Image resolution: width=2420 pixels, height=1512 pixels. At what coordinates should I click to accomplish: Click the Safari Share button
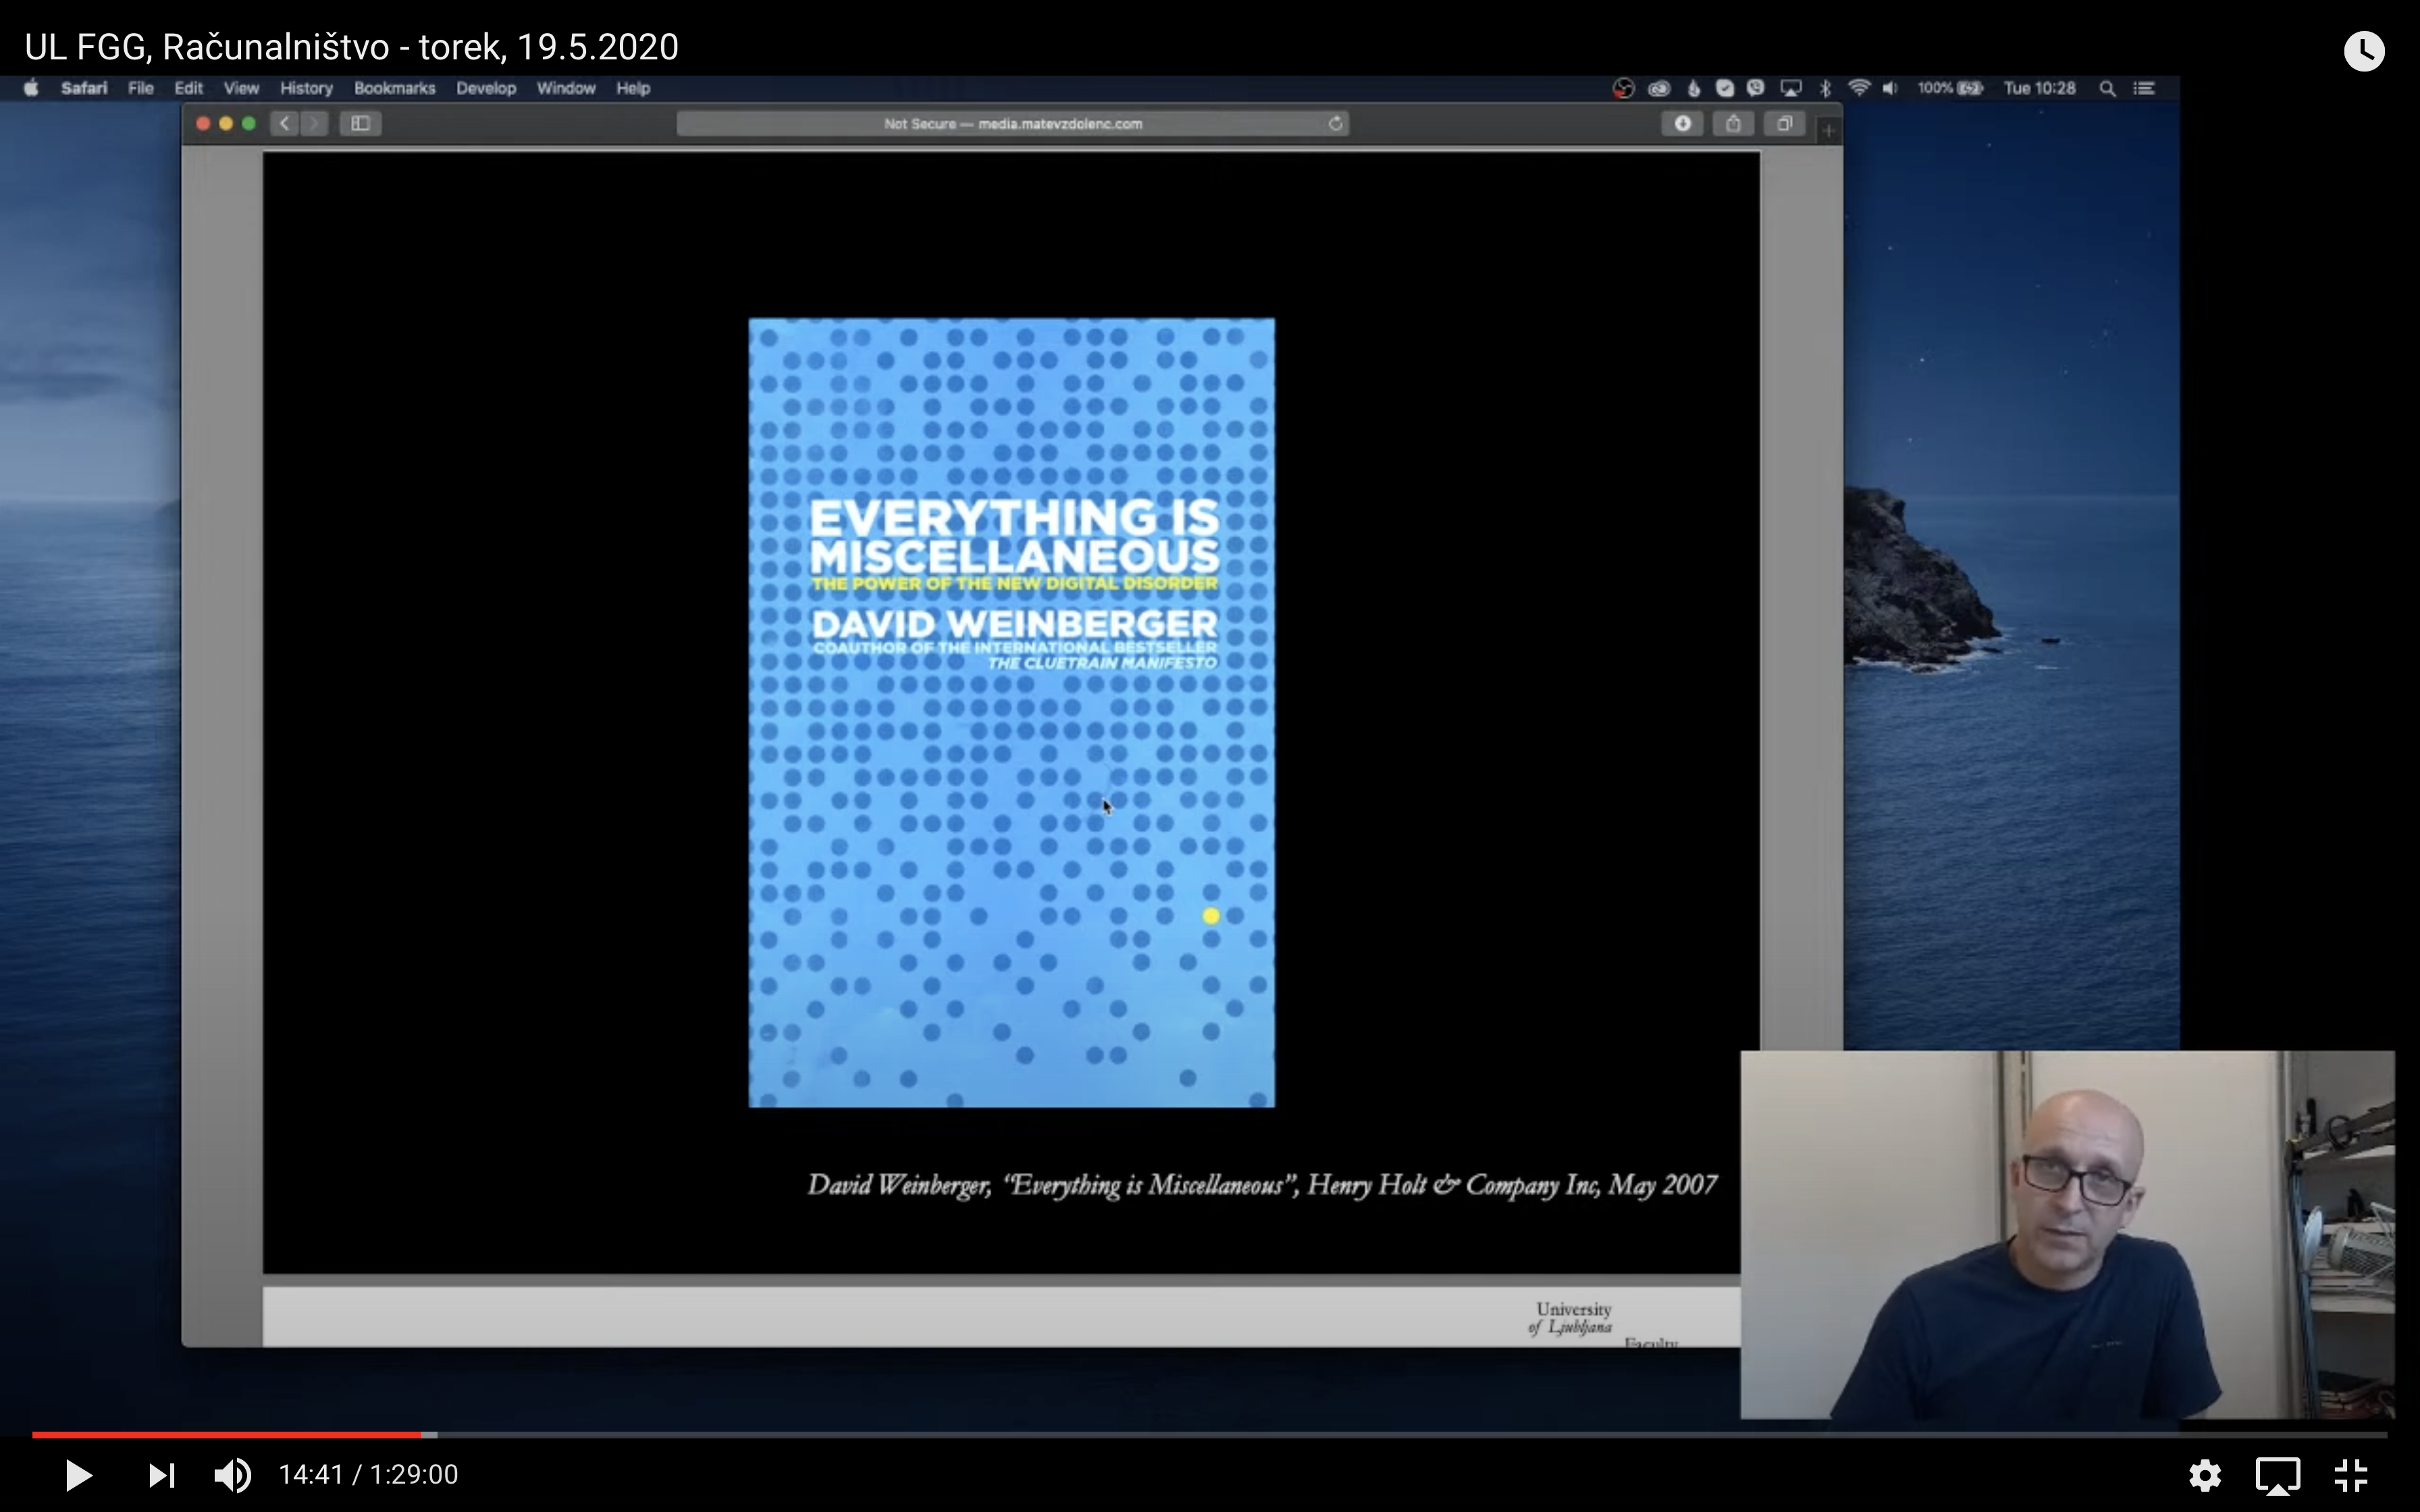(1733, 123)
